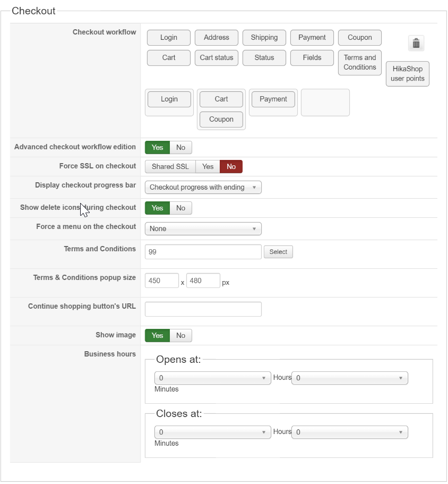This screenshot has height=484, width=448.
Task: Set Force SSL on checkout to Yes
Action: pos(208,167)
